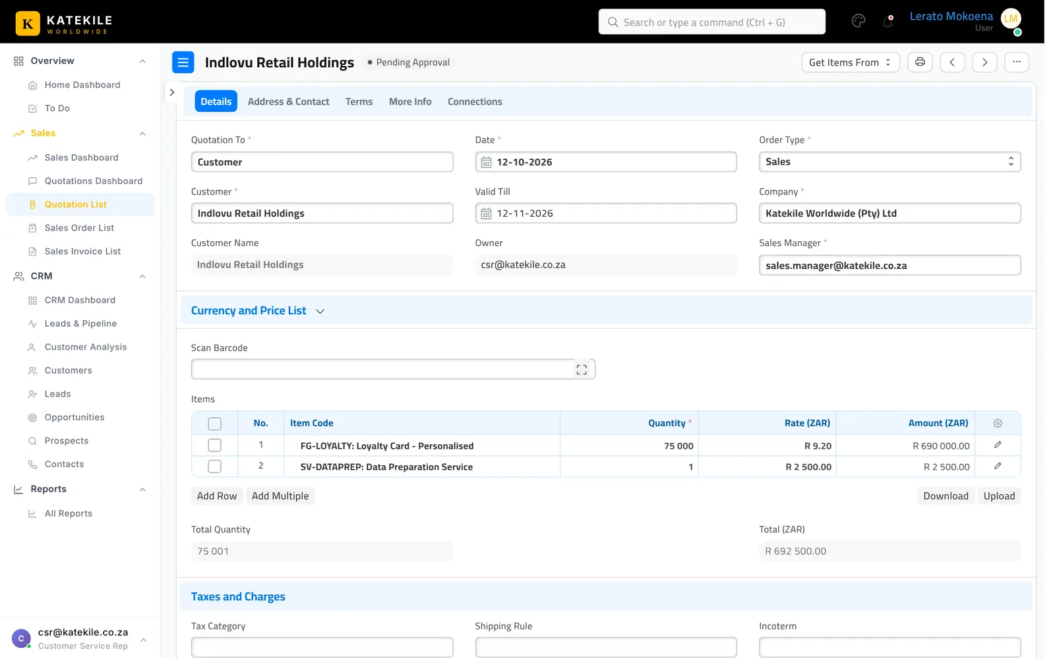
Task: Click the Add Multiple button
Action: 280,496
